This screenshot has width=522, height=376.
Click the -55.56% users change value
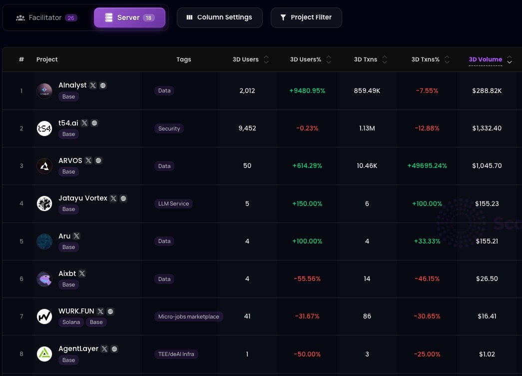click(x=307, y=278)
